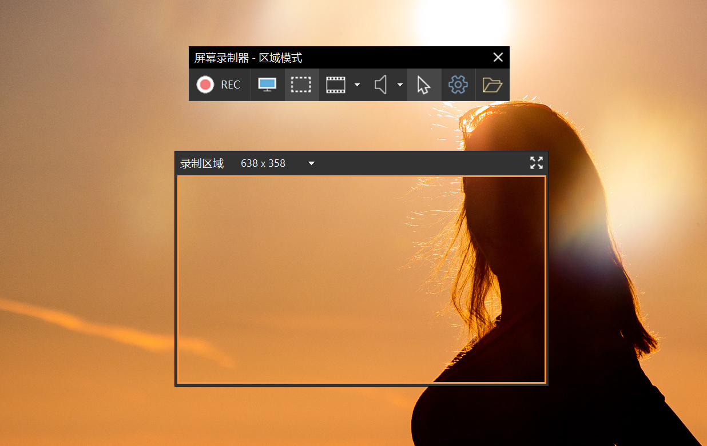Click the desktop wallpaper outside the recorder
Image resolution: width=707 pixels, height=446 pixels.
pos(86,228)
